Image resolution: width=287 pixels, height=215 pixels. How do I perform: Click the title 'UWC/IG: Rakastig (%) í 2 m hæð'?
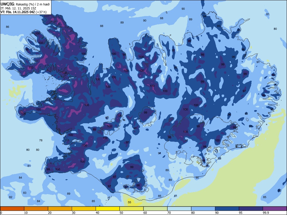pyautogui.click(x=25, y=4)
